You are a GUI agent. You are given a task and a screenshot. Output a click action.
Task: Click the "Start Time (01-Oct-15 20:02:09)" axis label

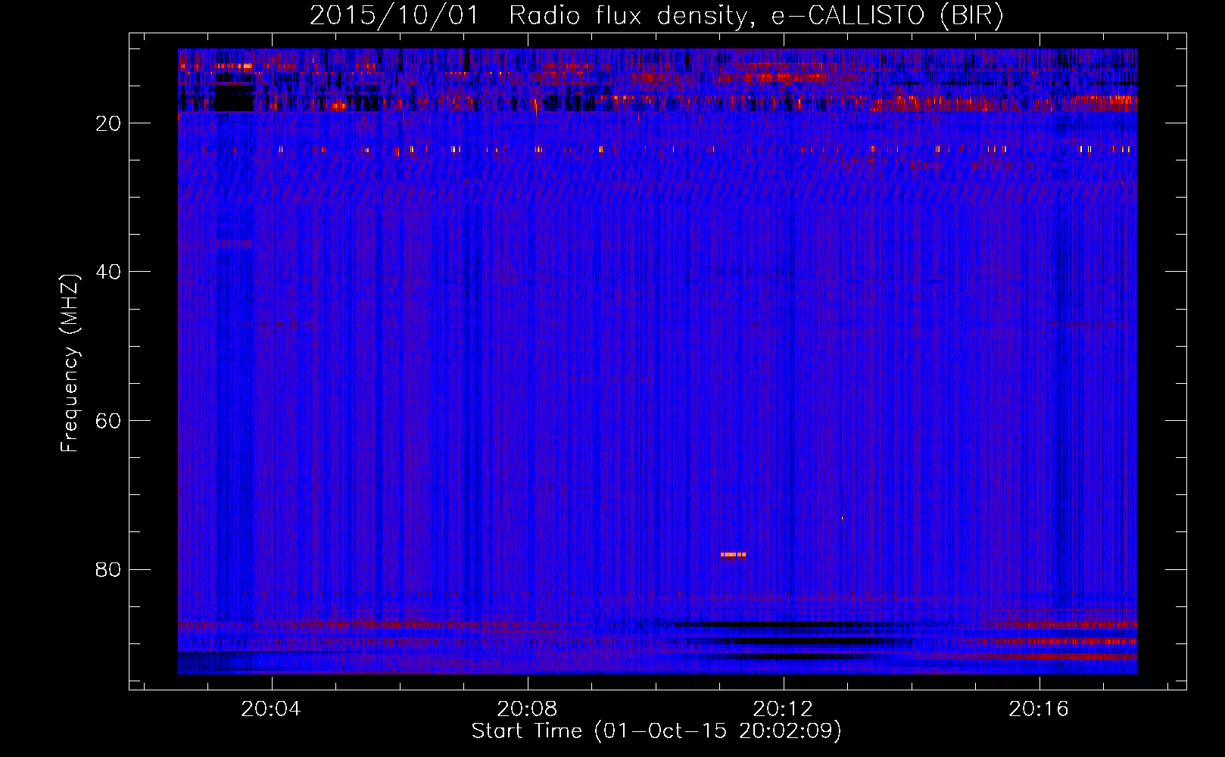click(x=656, y=731)
